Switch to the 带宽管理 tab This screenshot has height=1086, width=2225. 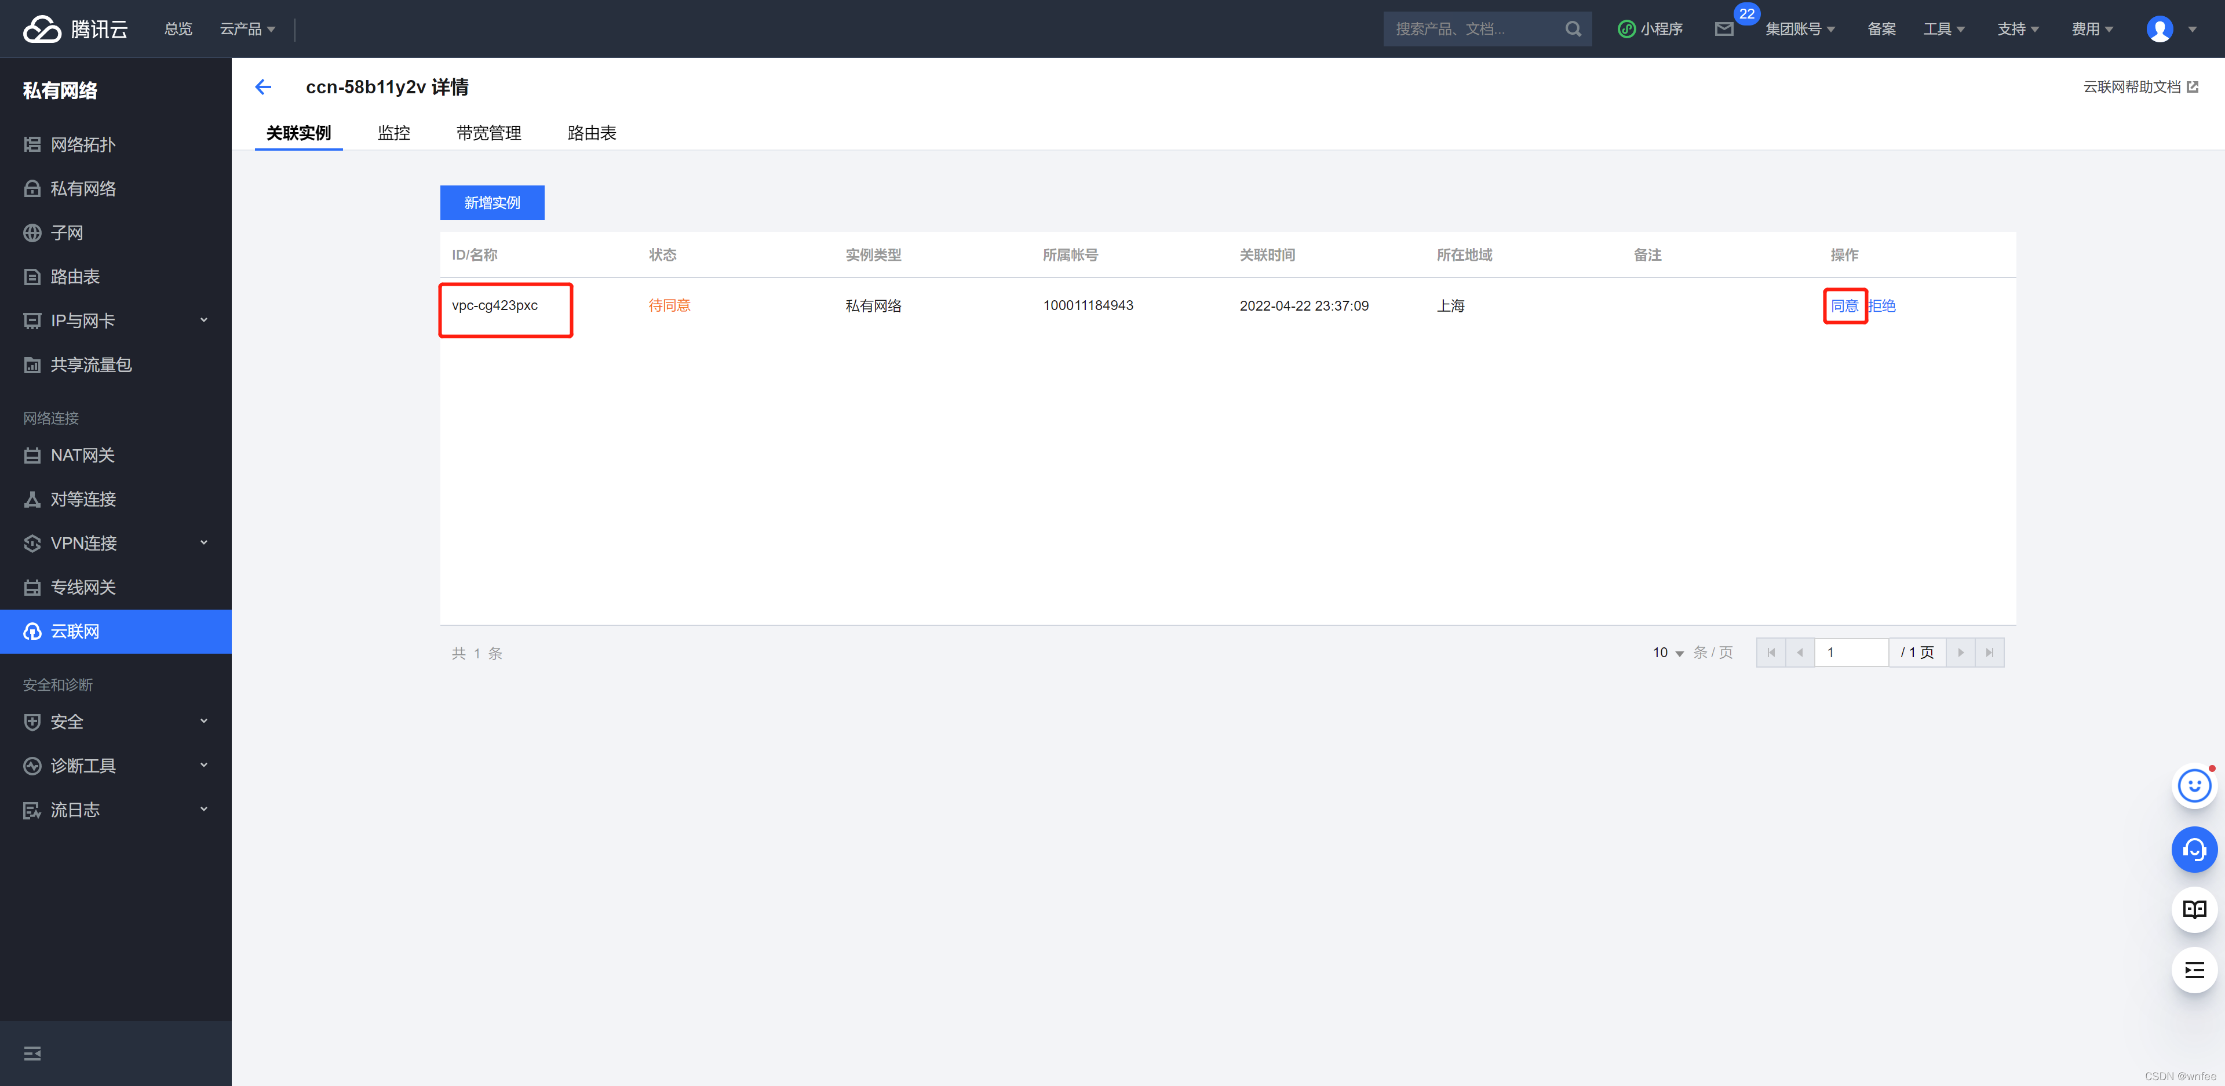[488, 133]
